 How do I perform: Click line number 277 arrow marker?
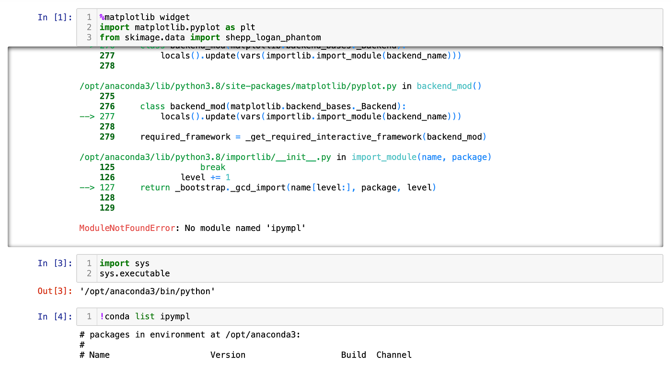coord(86,116)
